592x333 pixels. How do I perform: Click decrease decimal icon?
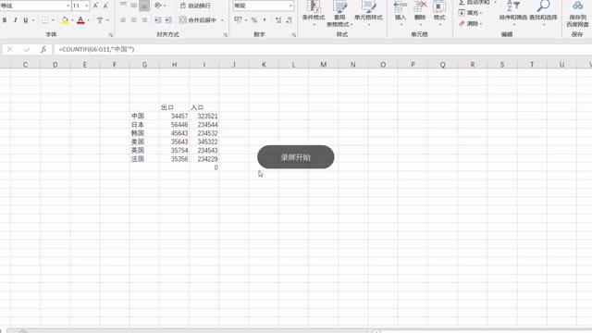(x=289, y=20)
